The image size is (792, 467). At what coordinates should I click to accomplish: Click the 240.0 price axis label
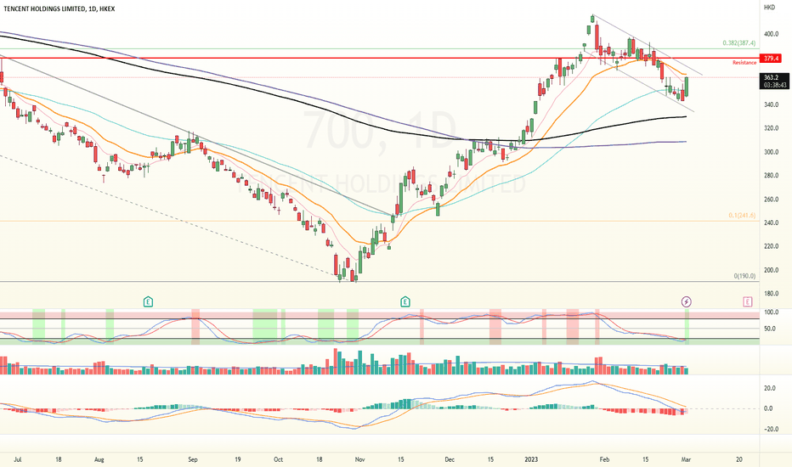click(771, 222)
